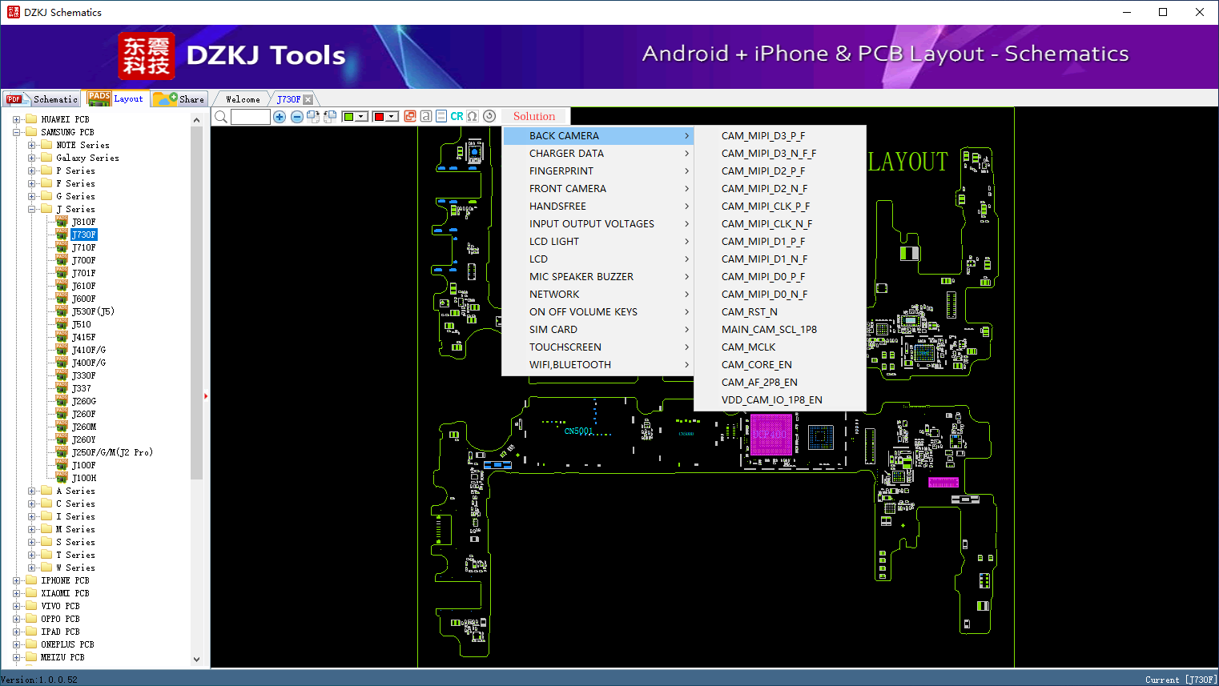Click the tree panel scroll up arrow

click(197, 120)
